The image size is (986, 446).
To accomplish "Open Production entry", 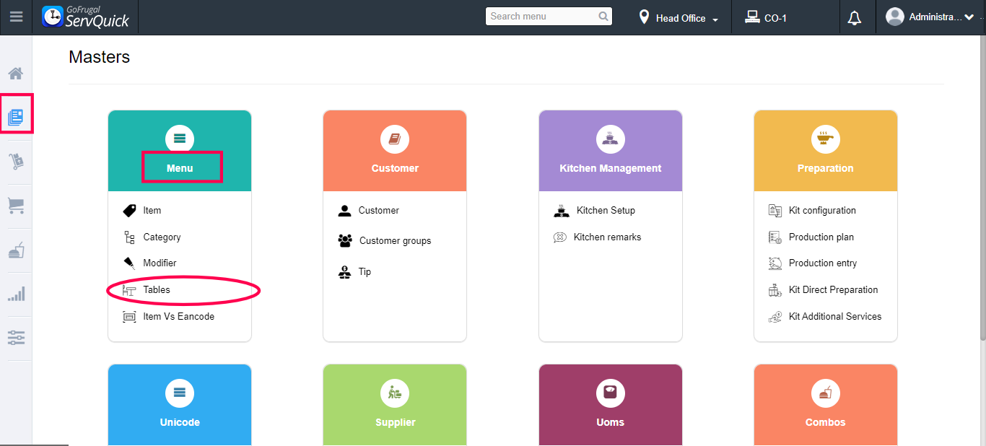I will coord(823,263).
